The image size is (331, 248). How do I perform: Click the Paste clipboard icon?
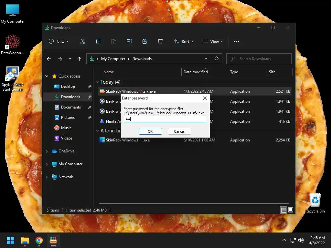[x=113, y=42]
